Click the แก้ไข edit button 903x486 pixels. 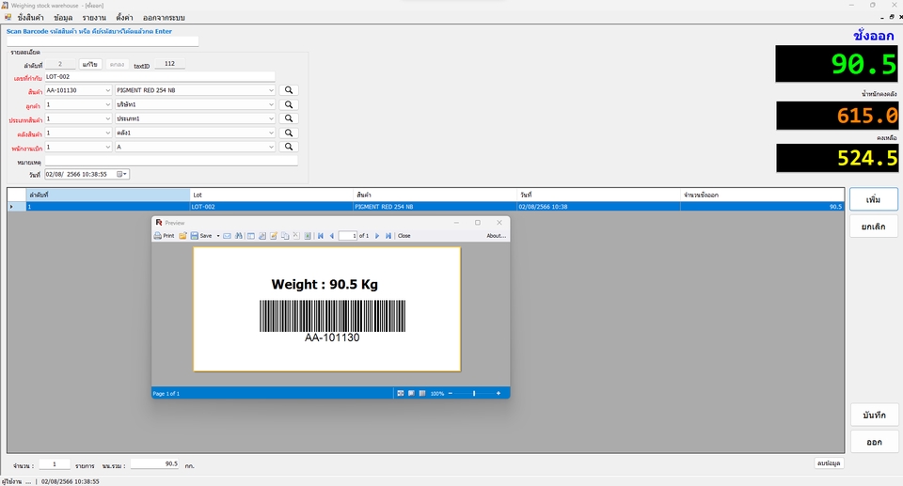90,65
